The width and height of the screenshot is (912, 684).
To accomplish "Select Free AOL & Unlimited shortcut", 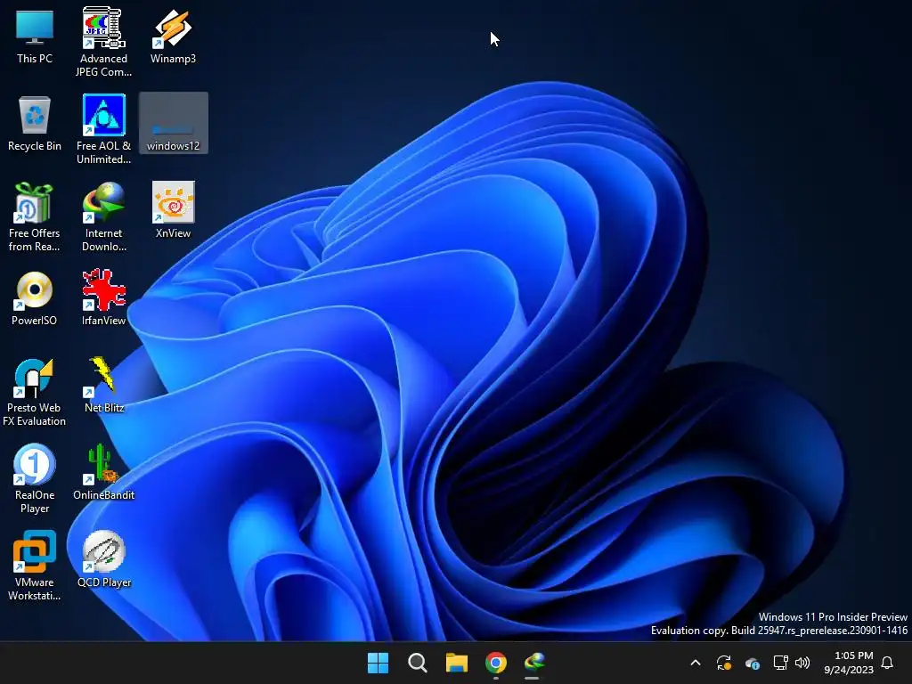I will (x=103, y=129).
